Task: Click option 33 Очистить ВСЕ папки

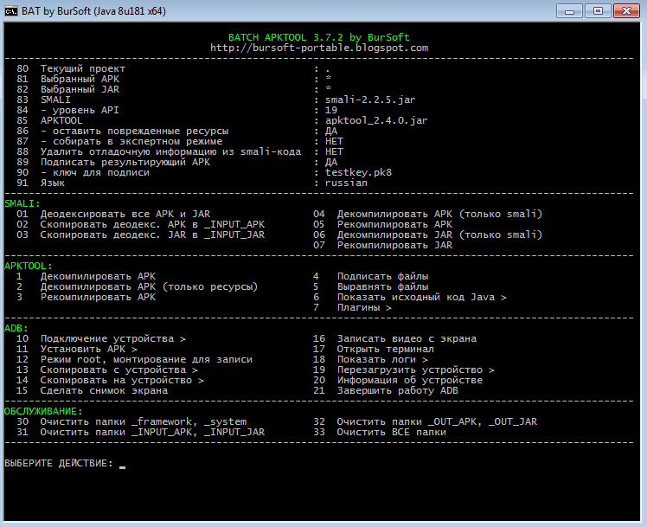Action: point(380,432)
